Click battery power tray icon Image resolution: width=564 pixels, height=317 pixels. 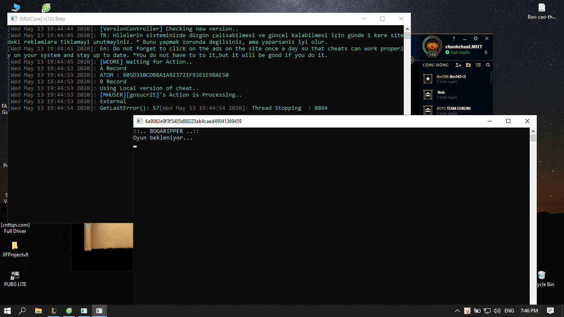477,311
